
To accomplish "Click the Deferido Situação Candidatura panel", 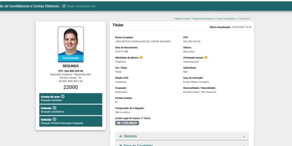I will tap(70, 110).
